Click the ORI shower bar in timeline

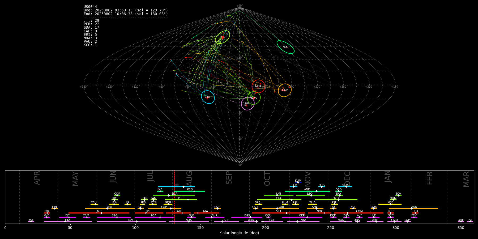click(280, 208)
